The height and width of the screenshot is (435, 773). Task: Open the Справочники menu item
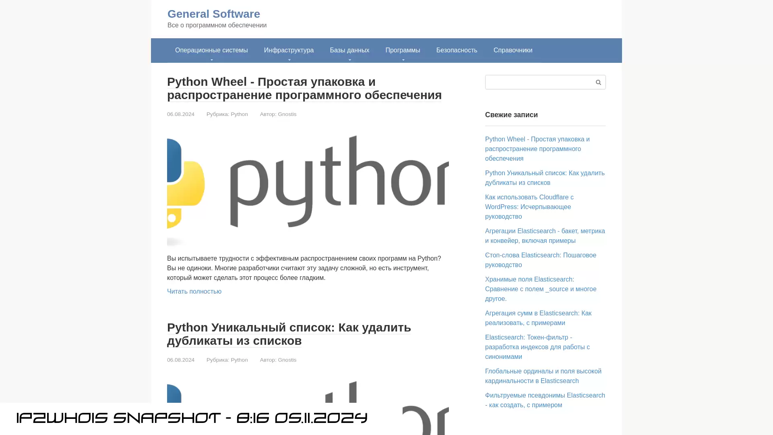[x=513, y=50]
